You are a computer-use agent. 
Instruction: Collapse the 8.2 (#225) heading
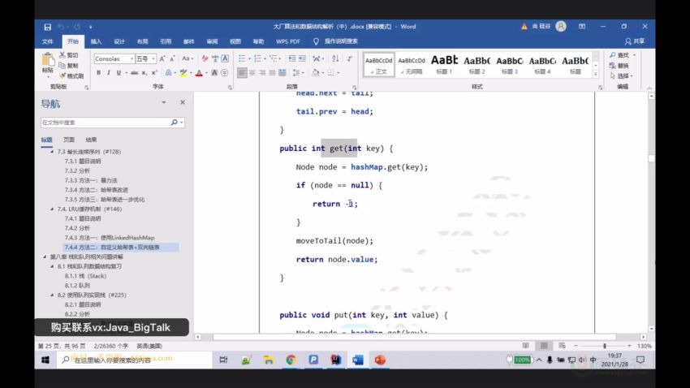click(52, 295)
